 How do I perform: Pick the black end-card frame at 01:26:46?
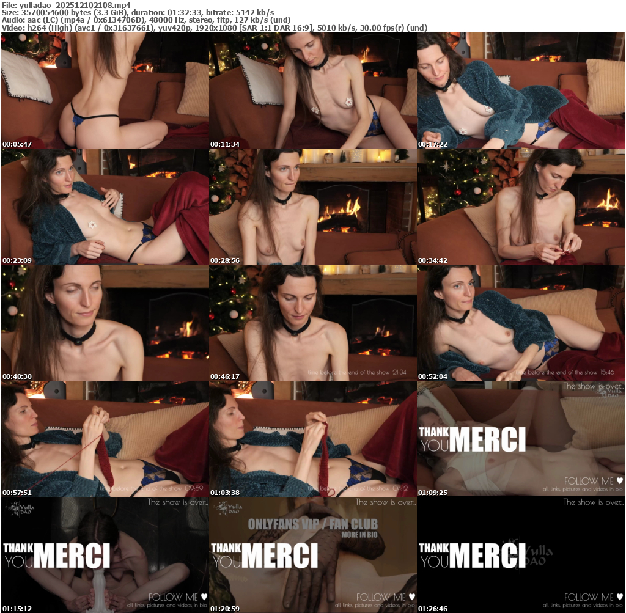[x=521, y=555]
